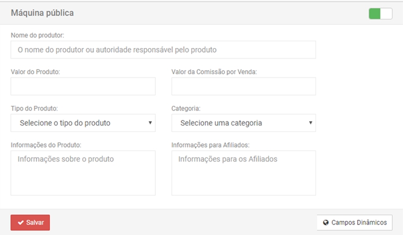The height and width of the screenshot is (235, 403).
Task: Select the Valor da Comissão por Venda field
Action: coord(243,86)
